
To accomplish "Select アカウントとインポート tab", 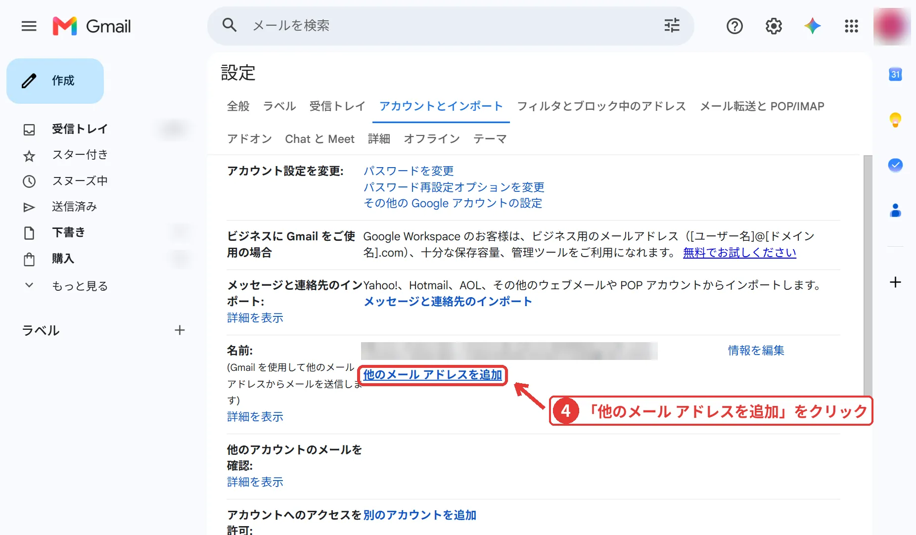I will (441, 106).
